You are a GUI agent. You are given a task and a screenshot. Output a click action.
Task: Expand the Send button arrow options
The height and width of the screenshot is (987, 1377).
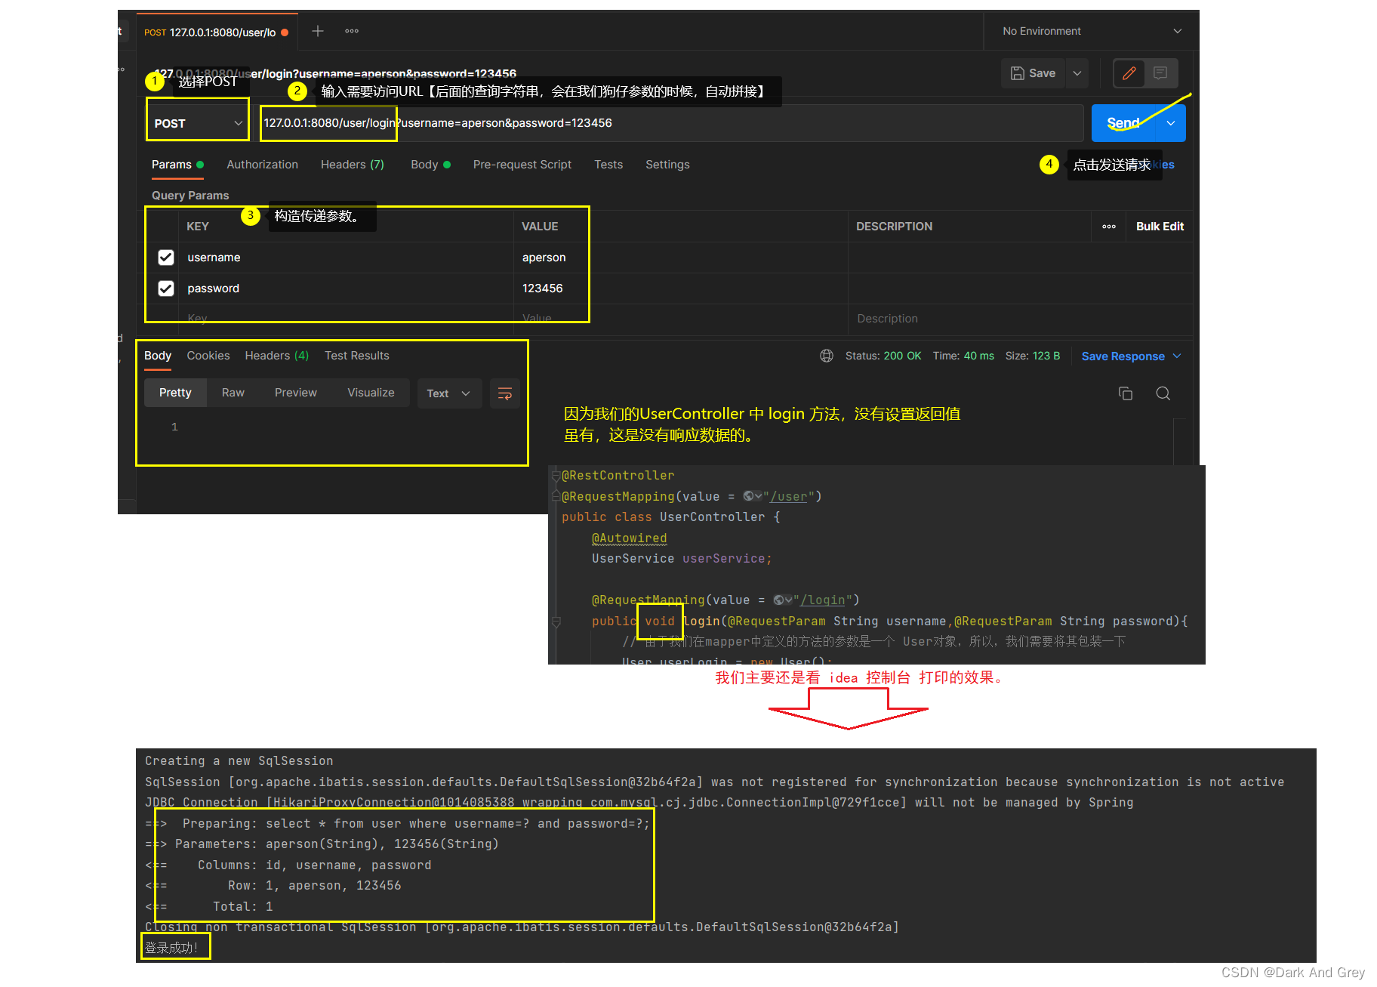coord(1171,123)
